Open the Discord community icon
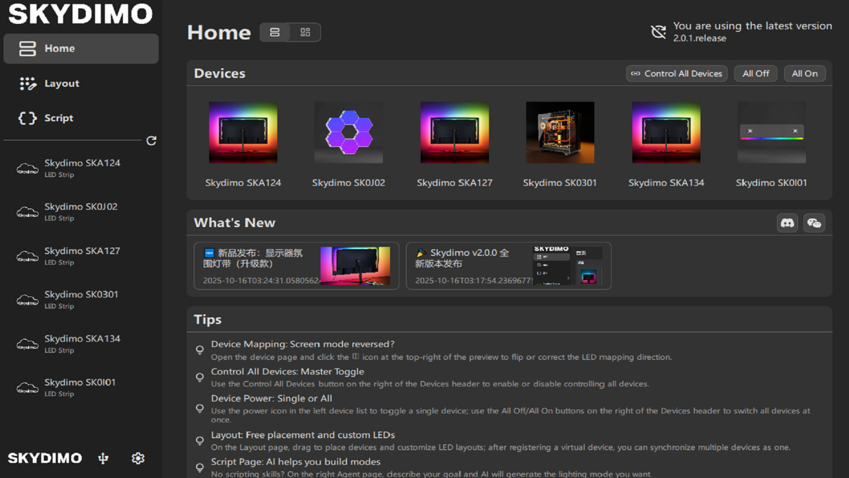Image resolution: width=849 pixels, height=478 pixels. tap(787, 223)
